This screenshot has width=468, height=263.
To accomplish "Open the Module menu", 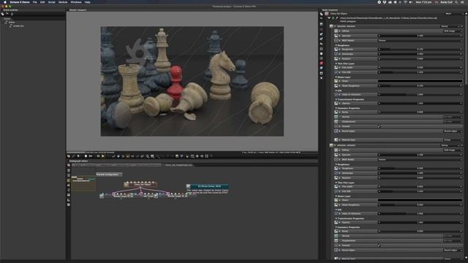I will [63, 2].
